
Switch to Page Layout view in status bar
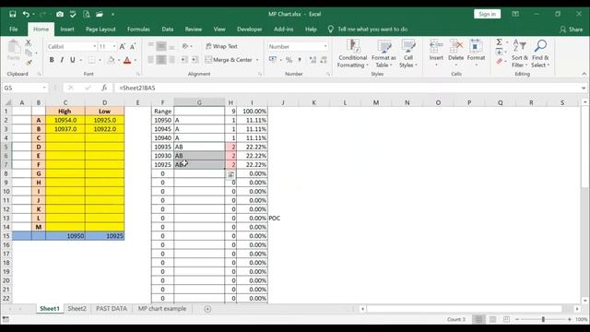(x=492, y=319)
